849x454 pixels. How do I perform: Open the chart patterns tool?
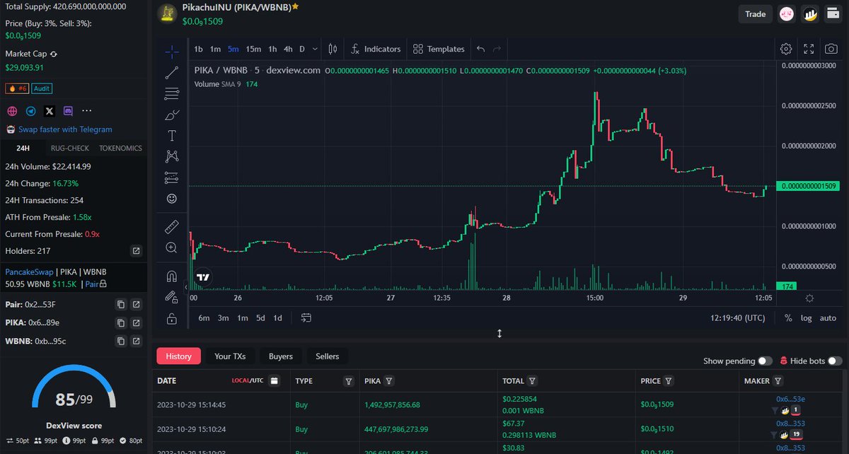pos(171,156)
